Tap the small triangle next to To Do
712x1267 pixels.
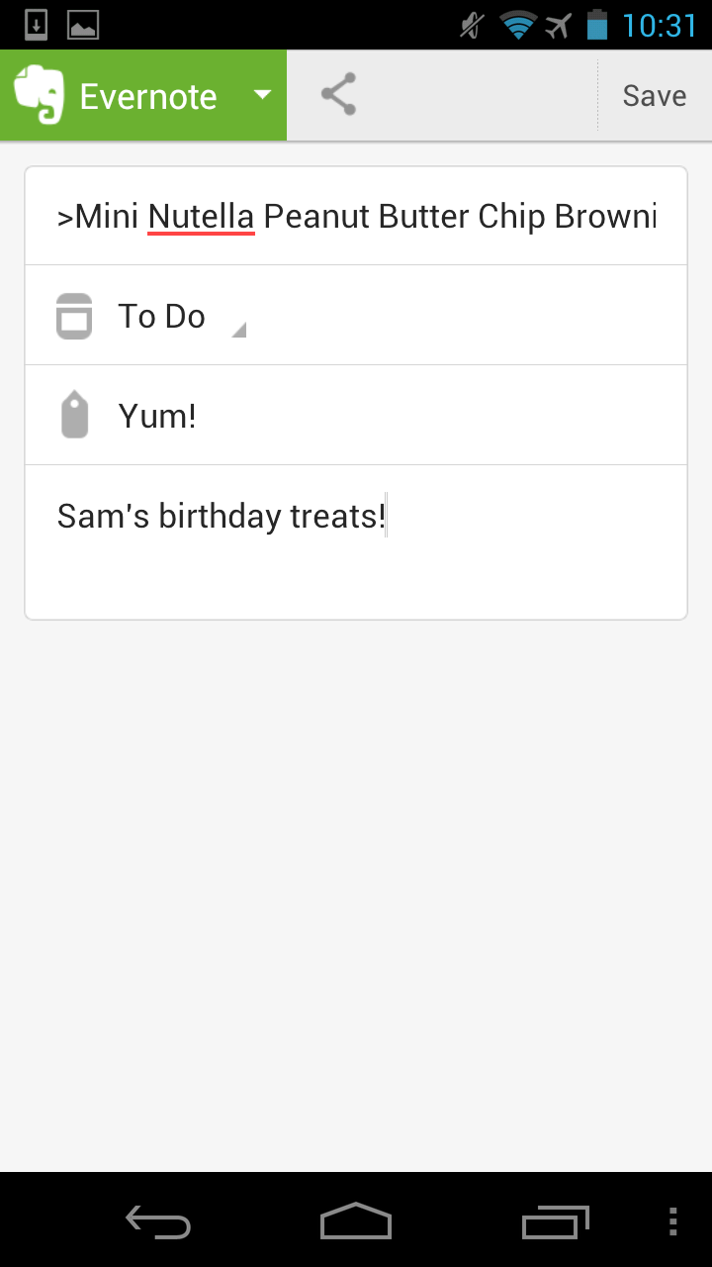point(238,331)
